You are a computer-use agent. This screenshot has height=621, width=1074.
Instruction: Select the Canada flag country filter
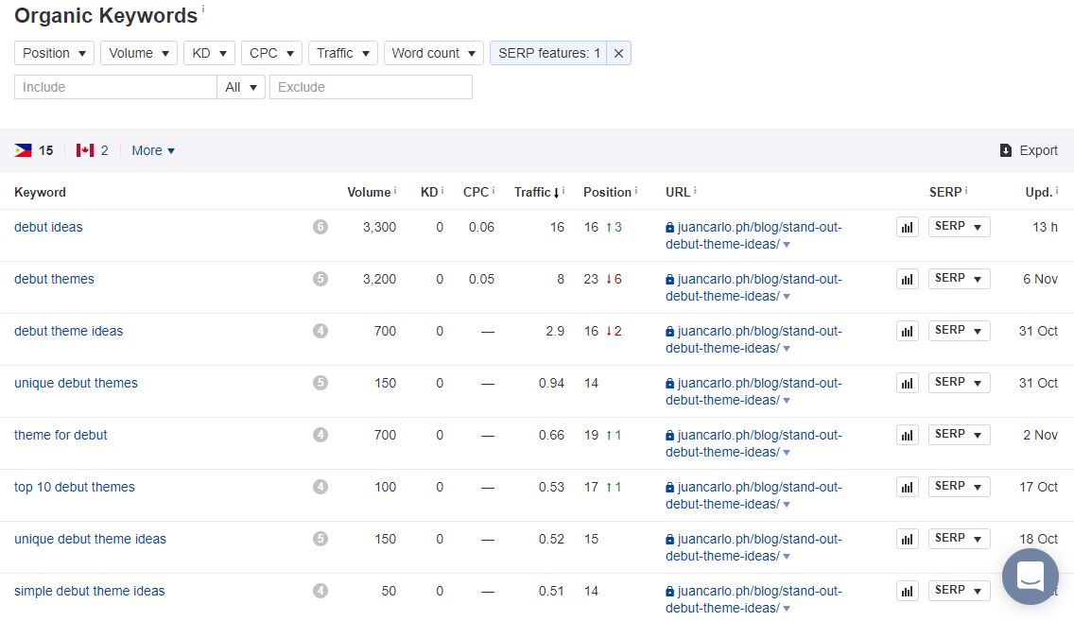point(85,150)
